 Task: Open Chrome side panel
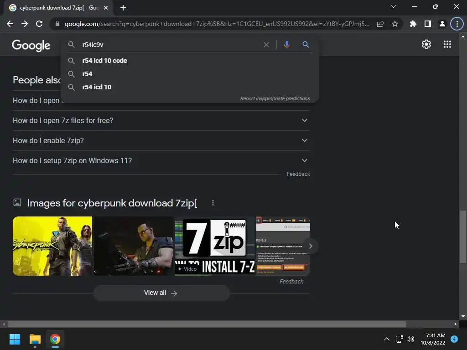[x=428, y=24]
